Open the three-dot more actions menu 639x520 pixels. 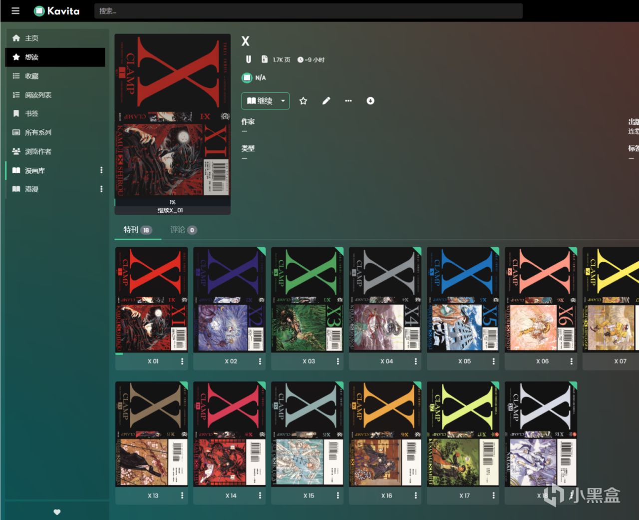pyautogui.click(x=348, y=101)
